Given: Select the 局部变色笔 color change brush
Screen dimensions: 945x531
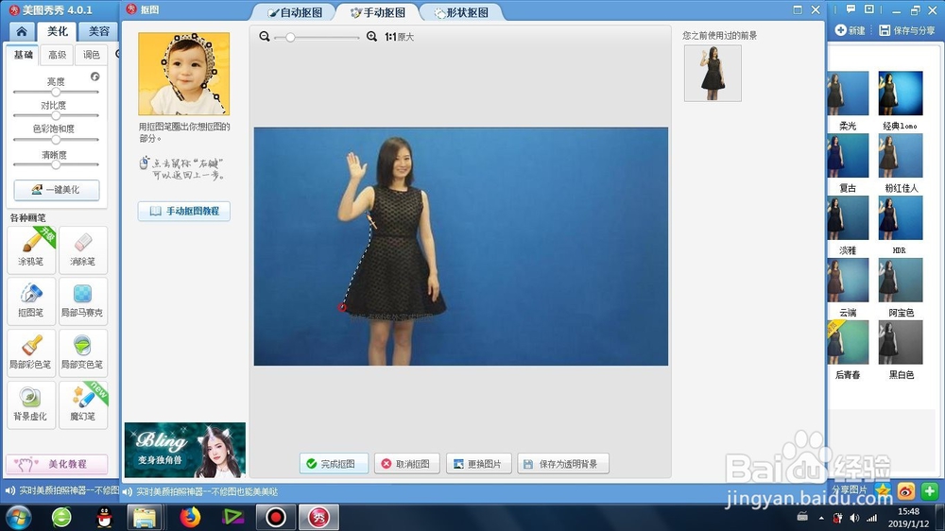Looking at the screenshot, I should [83, 352].
